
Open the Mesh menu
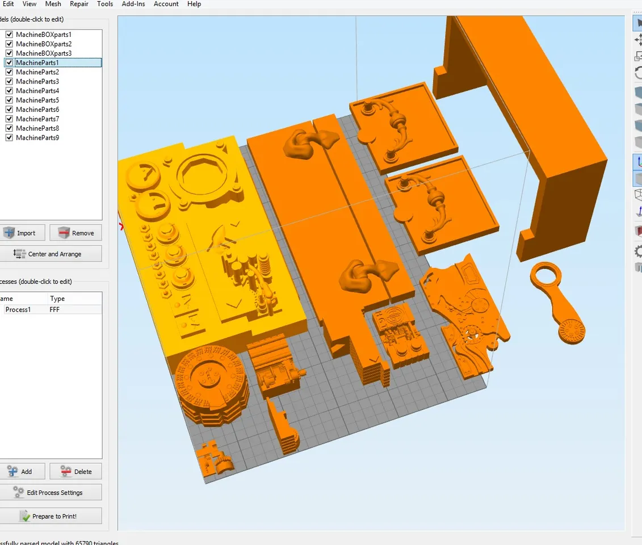(53, 3)
